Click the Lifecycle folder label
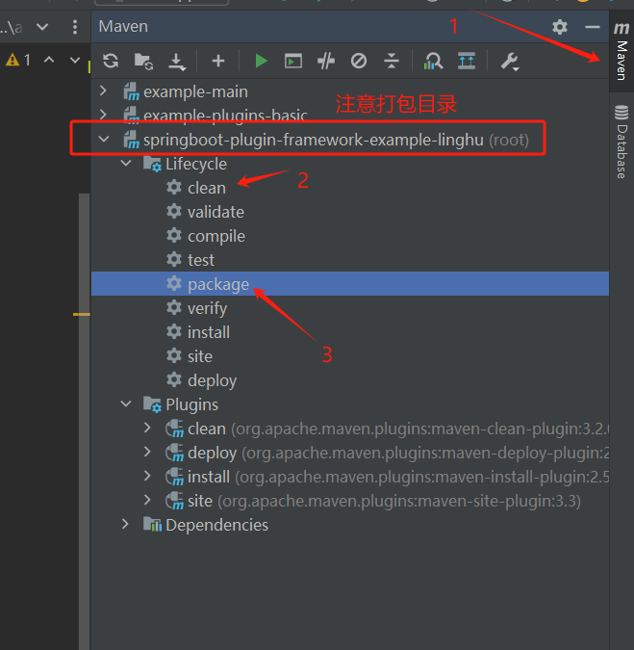The image size is (634, 650). pyautogui.click(x=196, y=164)
